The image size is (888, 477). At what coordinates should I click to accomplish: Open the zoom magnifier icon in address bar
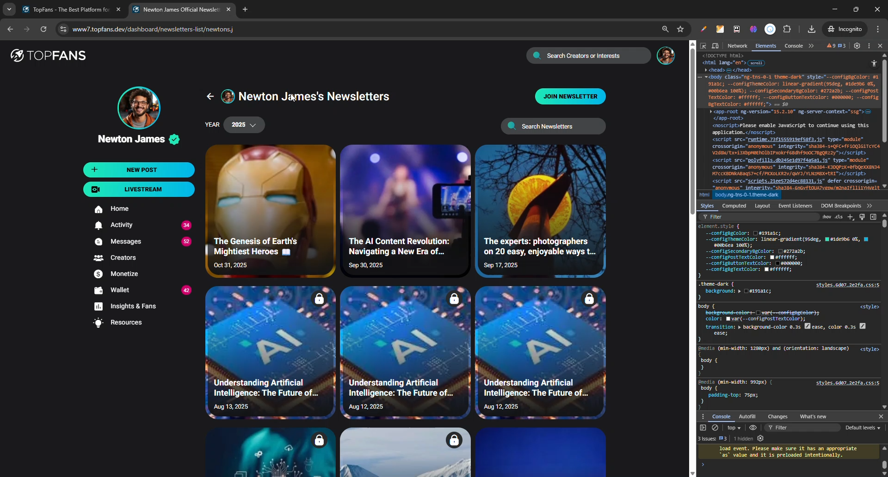tap(666, 29)
